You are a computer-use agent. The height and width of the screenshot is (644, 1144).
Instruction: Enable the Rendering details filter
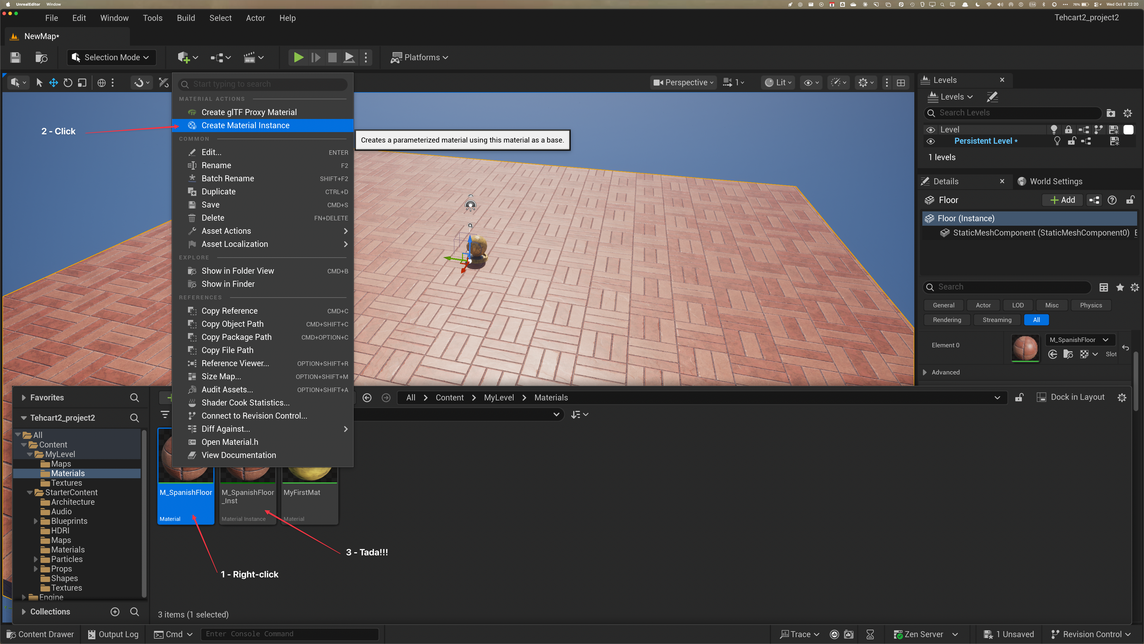[x=947, y=320]
